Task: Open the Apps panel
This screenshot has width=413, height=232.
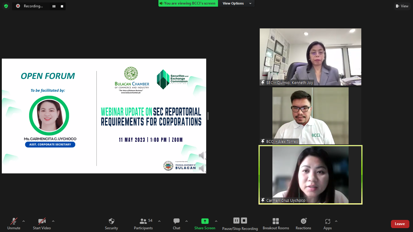Action: tap(327, 224)
